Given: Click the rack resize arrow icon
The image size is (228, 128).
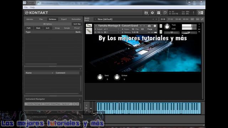Looking at the screenshot, I should pos(202,19).
